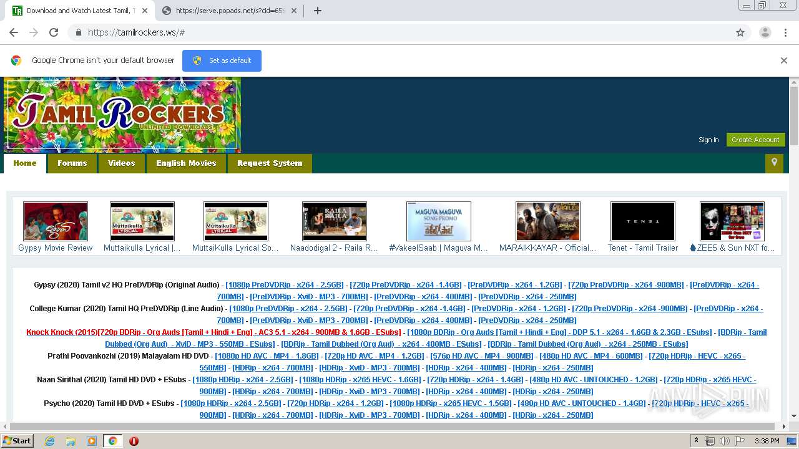799x449 pixels.
Task: Open Naan Sirithal 480p HD AVC UNTOUCHED link
Action: 594,380
